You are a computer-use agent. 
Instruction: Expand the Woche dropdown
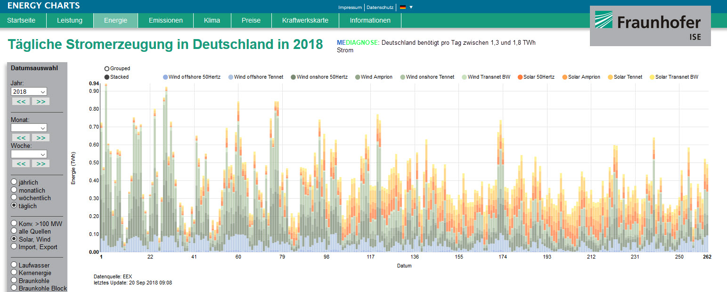(29, 154)
